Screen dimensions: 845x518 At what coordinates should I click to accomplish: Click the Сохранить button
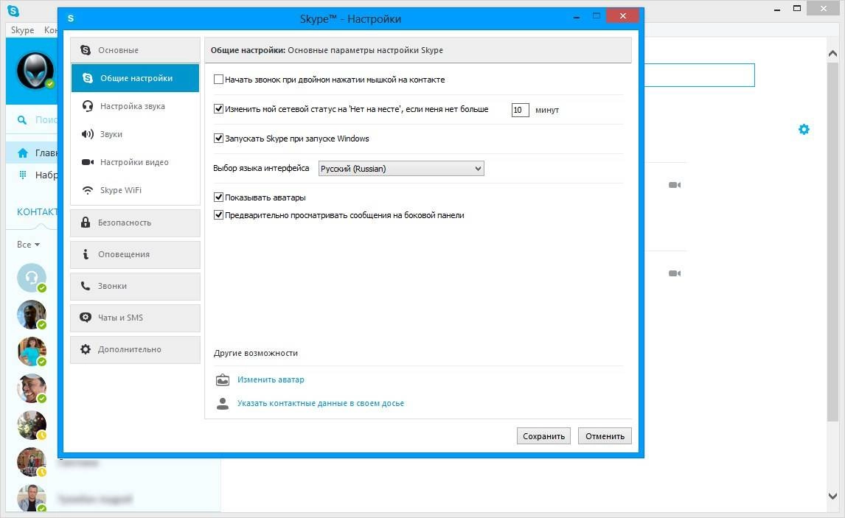click(543, 436)
